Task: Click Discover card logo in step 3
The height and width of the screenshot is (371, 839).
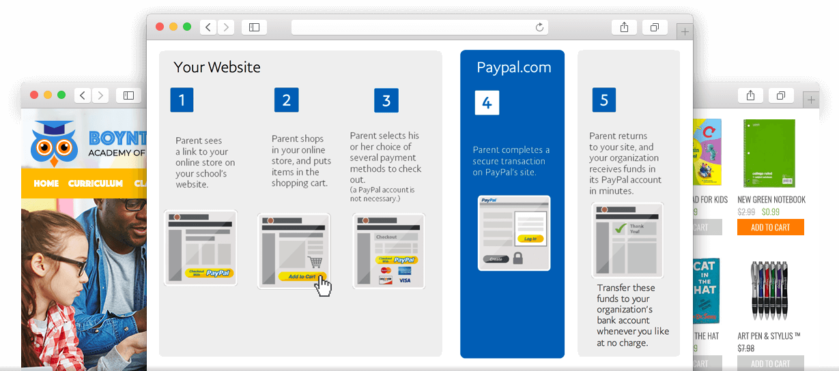Action: click(x=386, y=280)
